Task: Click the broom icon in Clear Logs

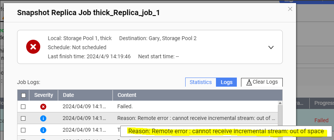Action: 249,82
